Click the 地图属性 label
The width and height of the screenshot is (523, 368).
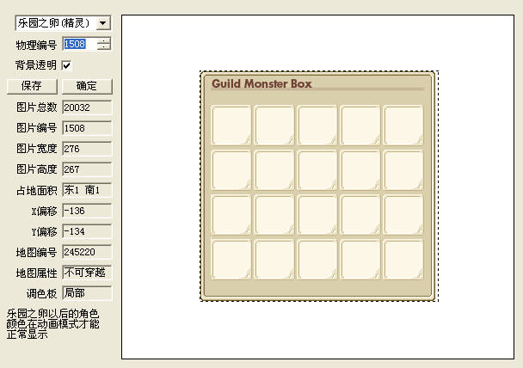click(x=36, y=273)
